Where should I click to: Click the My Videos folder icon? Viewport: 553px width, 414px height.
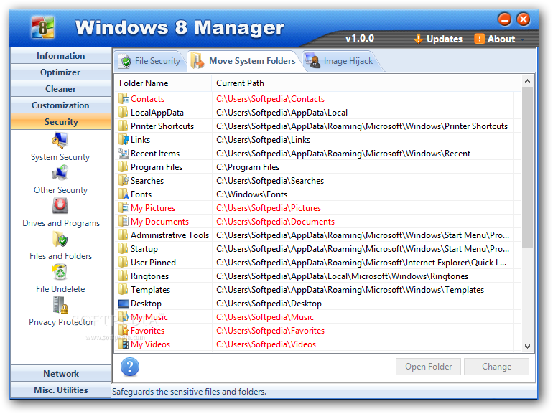click(124, 344)
